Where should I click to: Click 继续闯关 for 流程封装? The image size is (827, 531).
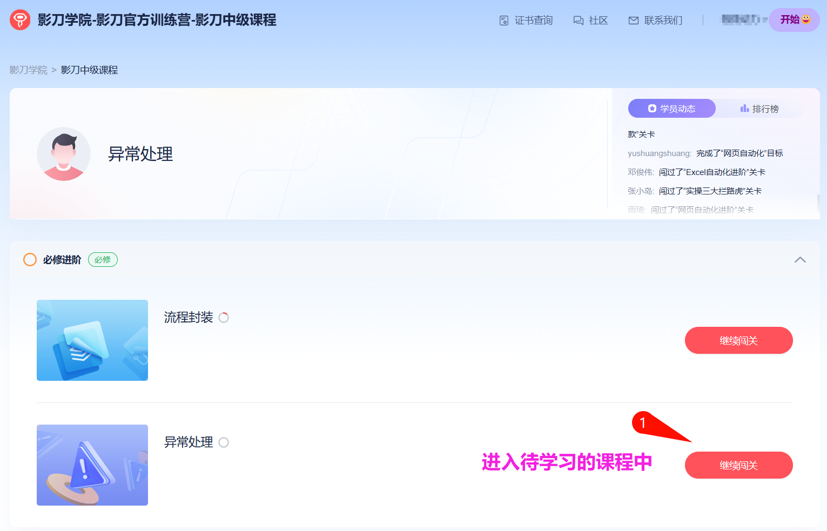coord(738,340)
